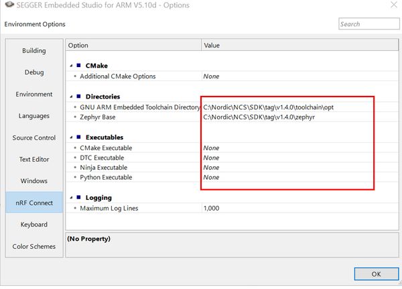This screenshot has height=289, width=402.
Task: Select the Environment category in sidebar
Action: 34,94
